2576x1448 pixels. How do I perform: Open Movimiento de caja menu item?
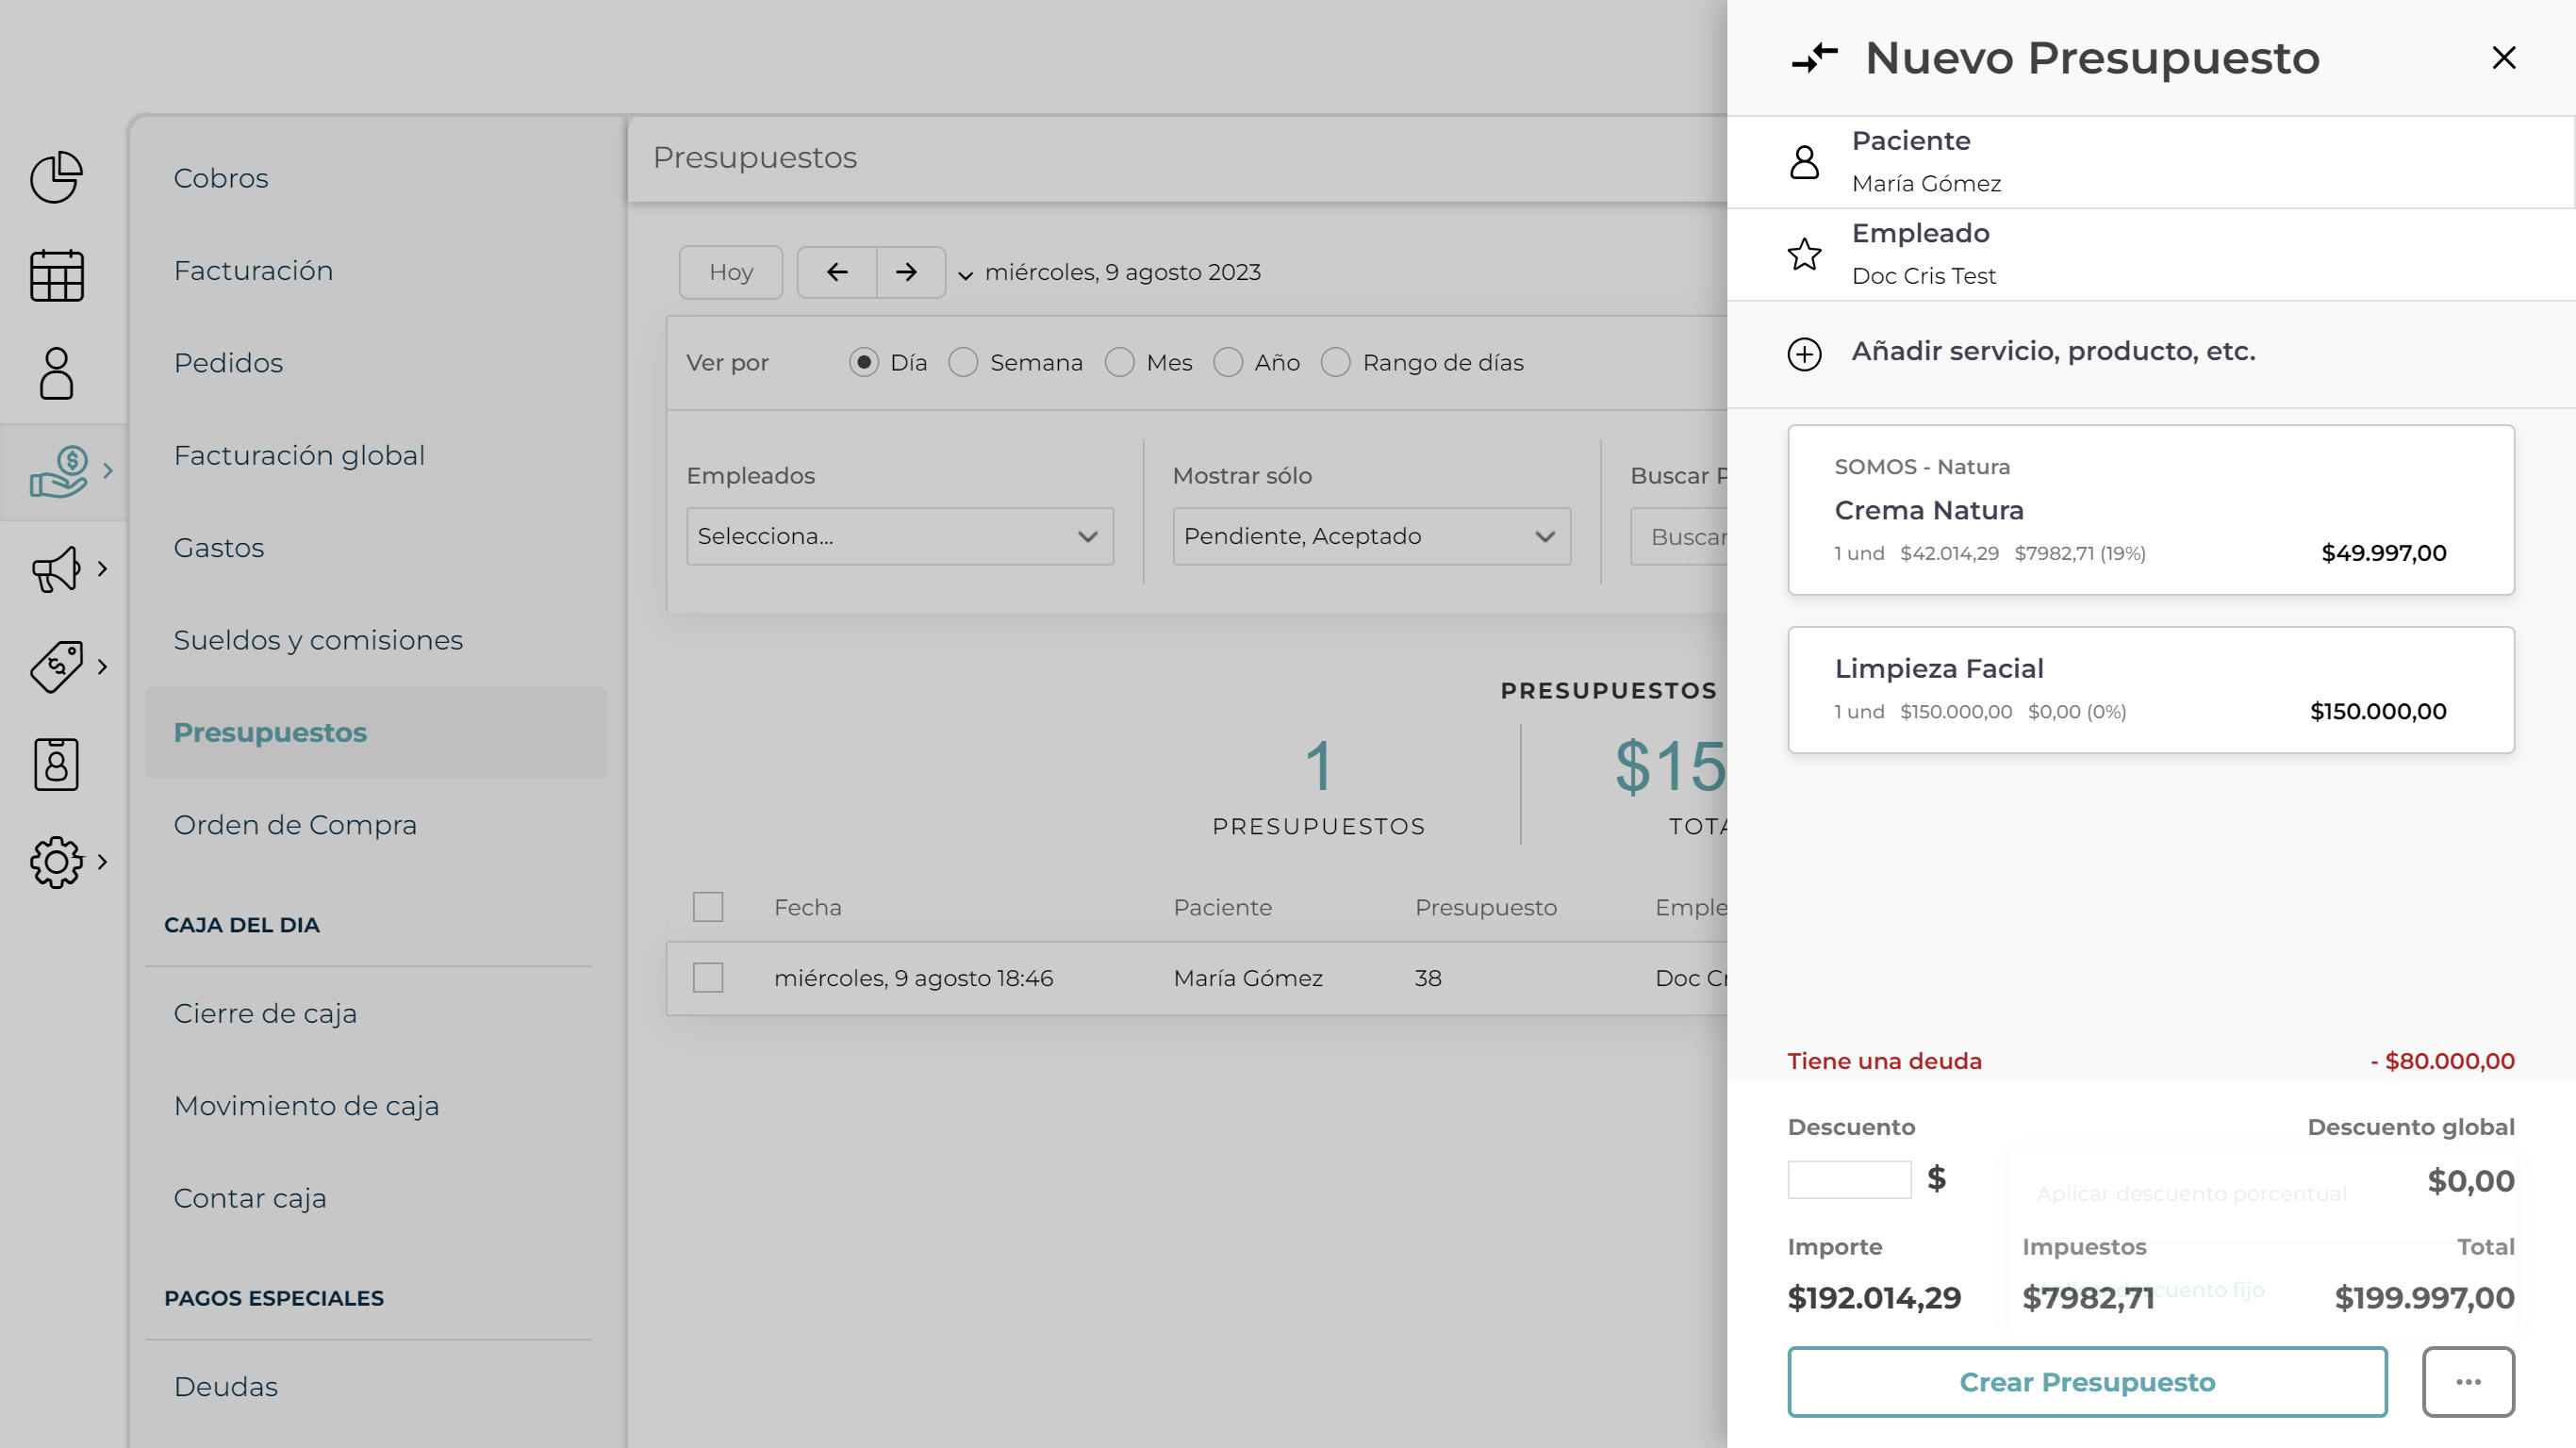point(307,1106)
